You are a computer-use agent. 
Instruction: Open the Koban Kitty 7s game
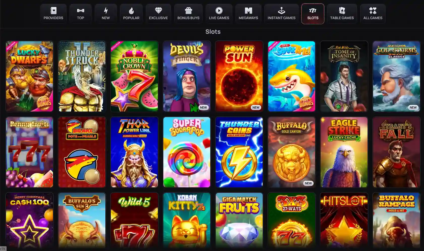(187, 220)
